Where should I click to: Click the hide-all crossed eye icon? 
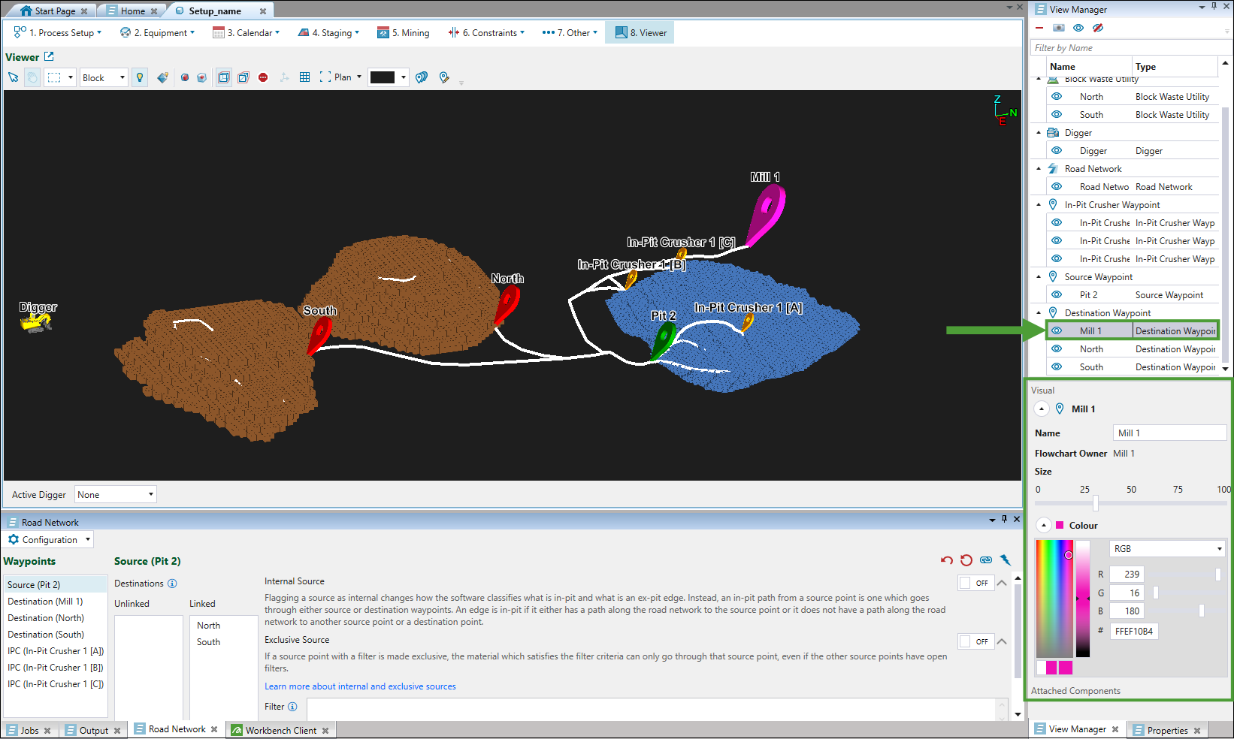click(1098, 28)
